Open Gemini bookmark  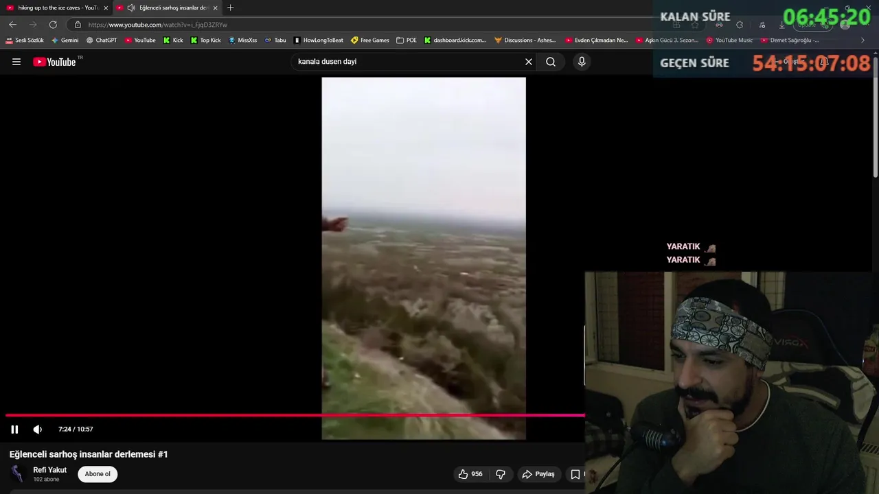[65, 40]
